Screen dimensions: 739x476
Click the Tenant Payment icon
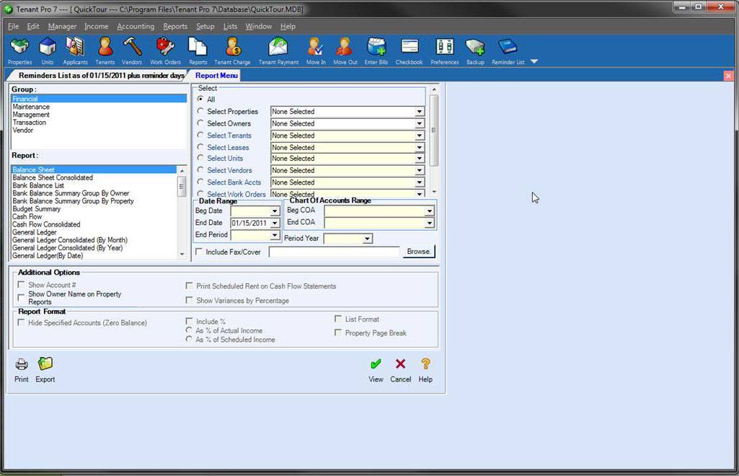point(278,50)
